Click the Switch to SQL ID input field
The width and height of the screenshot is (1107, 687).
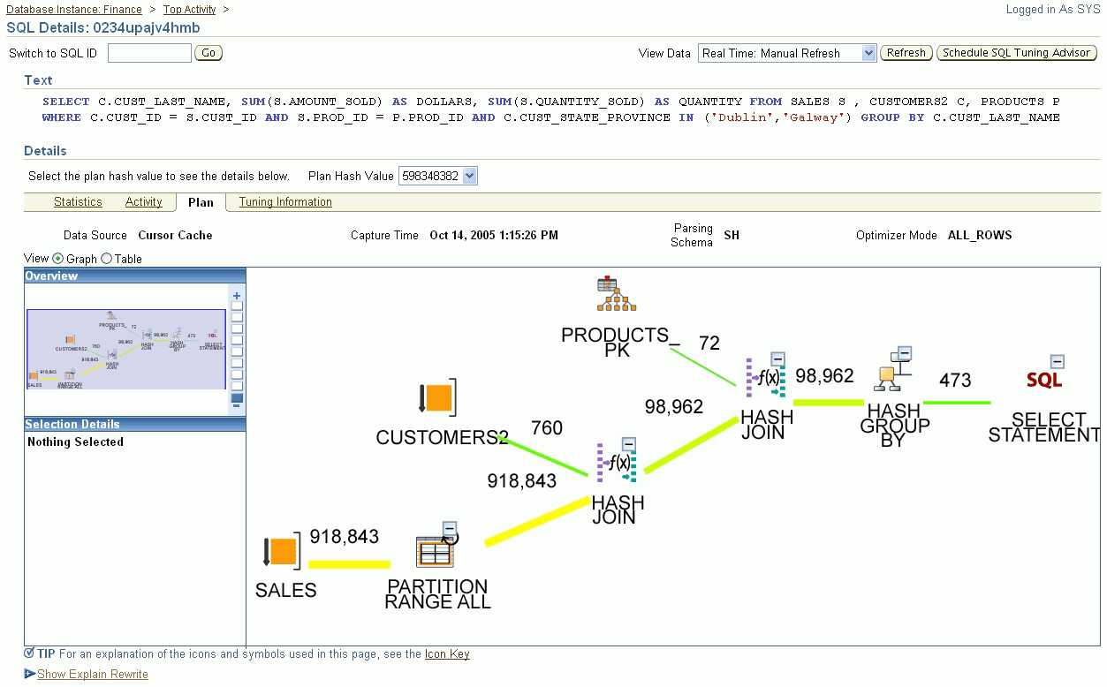tap(148, 52)
